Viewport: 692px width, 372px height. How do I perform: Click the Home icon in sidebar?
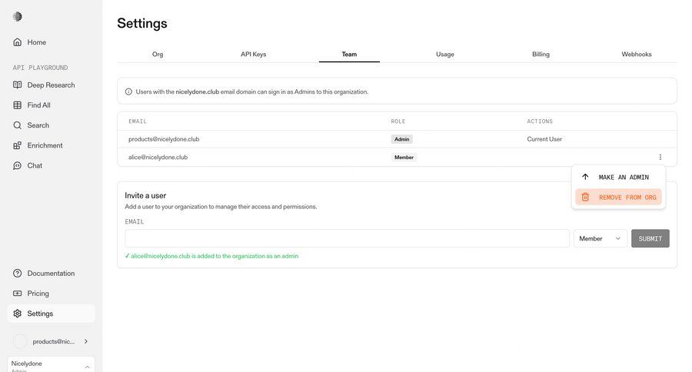click(18, 42)
